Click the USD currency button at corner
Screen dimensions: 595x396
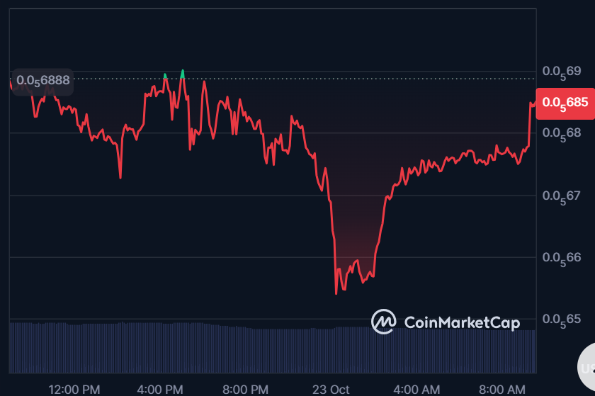(x=586, y=367)
